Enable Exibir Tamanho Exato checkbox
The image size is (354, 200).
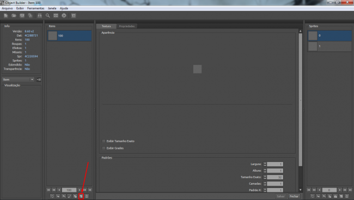click(x=104, y=141)
